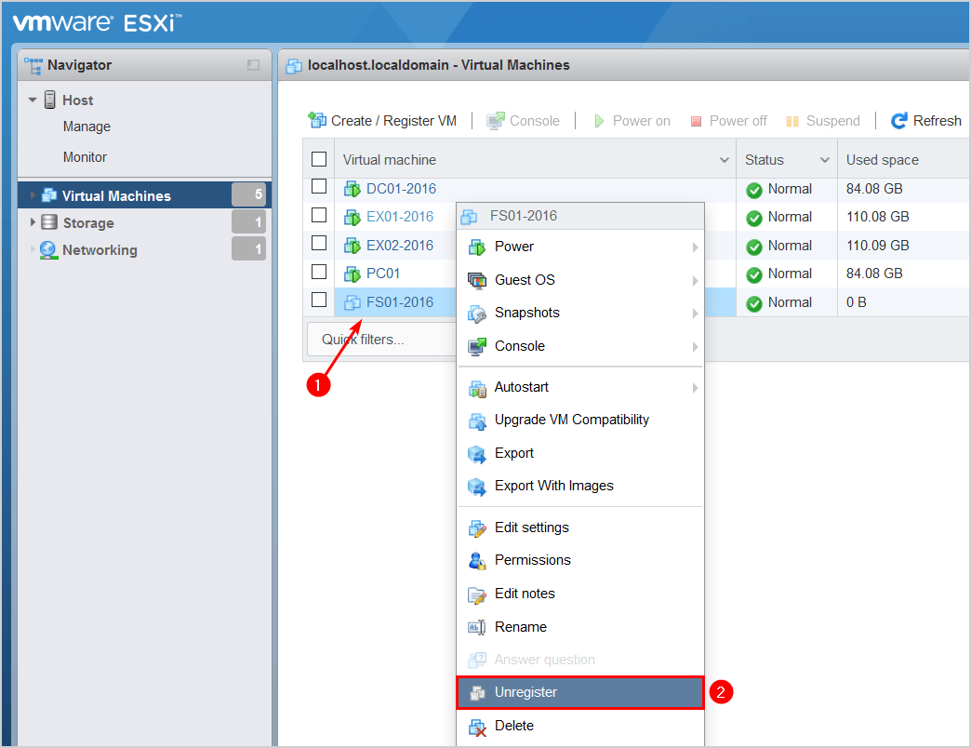Click the Virtual Machines count badge 5
Viewport: 971px width, 748px height.
pyautogui.click(x=249, y=194)
